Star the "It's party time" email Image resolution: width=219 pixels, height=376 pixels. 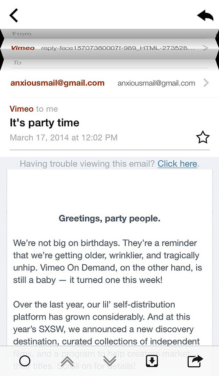pos(203,137)
